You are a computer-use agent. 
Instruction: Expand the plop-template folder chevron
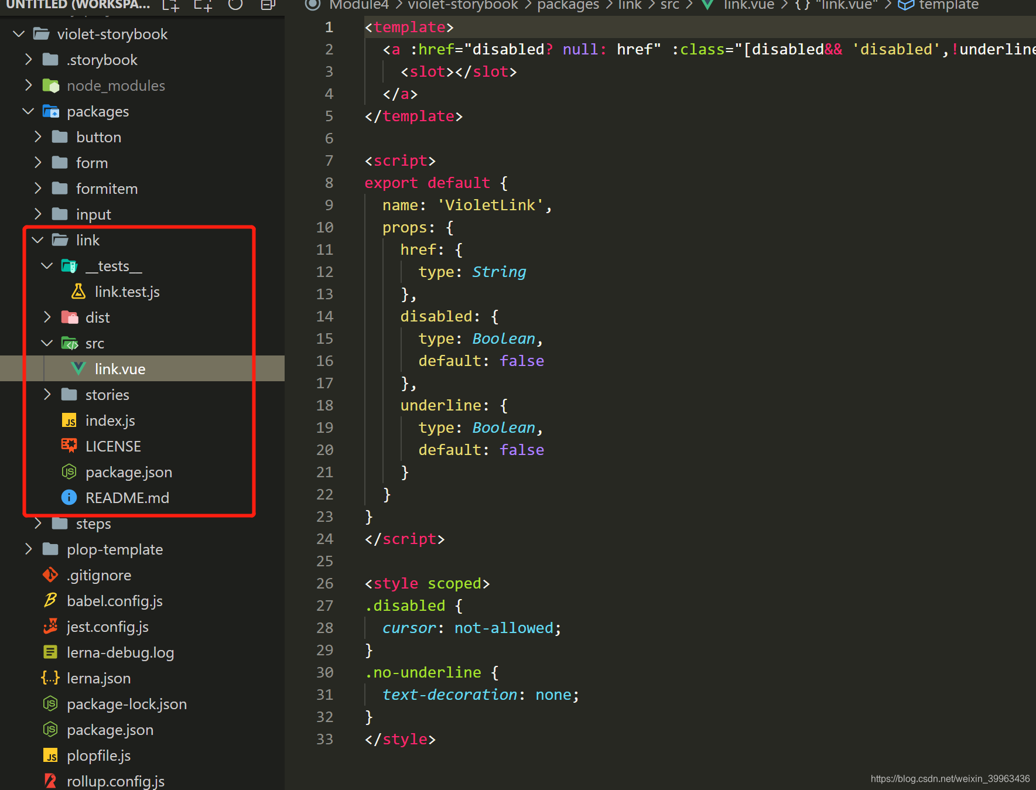[28, 549]
